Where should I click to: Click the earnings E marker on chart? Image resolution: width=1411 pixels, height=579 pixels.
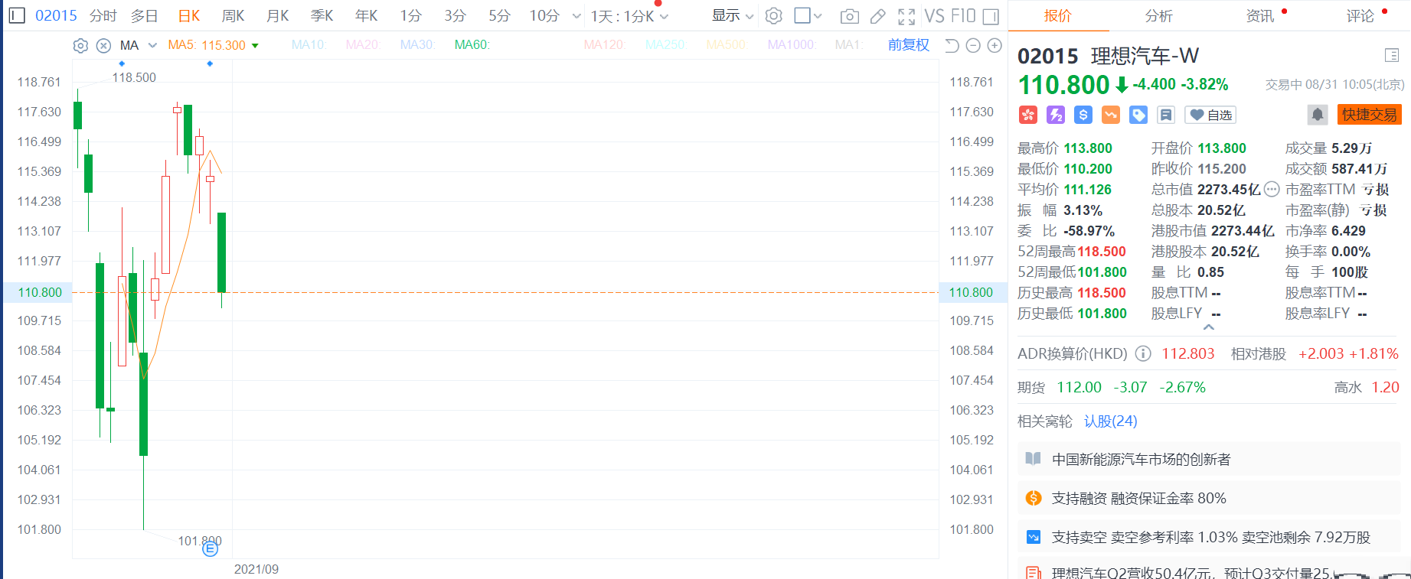click(x=211, y=548)
